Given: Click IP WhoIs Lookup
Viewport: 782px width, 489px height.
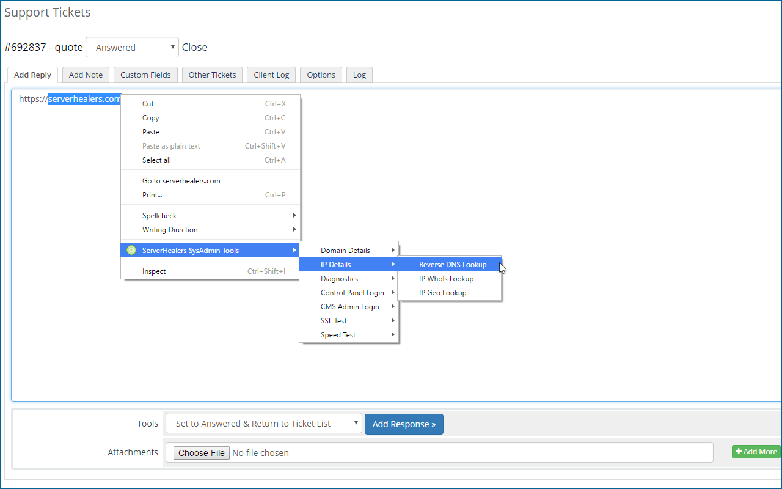Looking at the screenshot, I should [450, 279].
